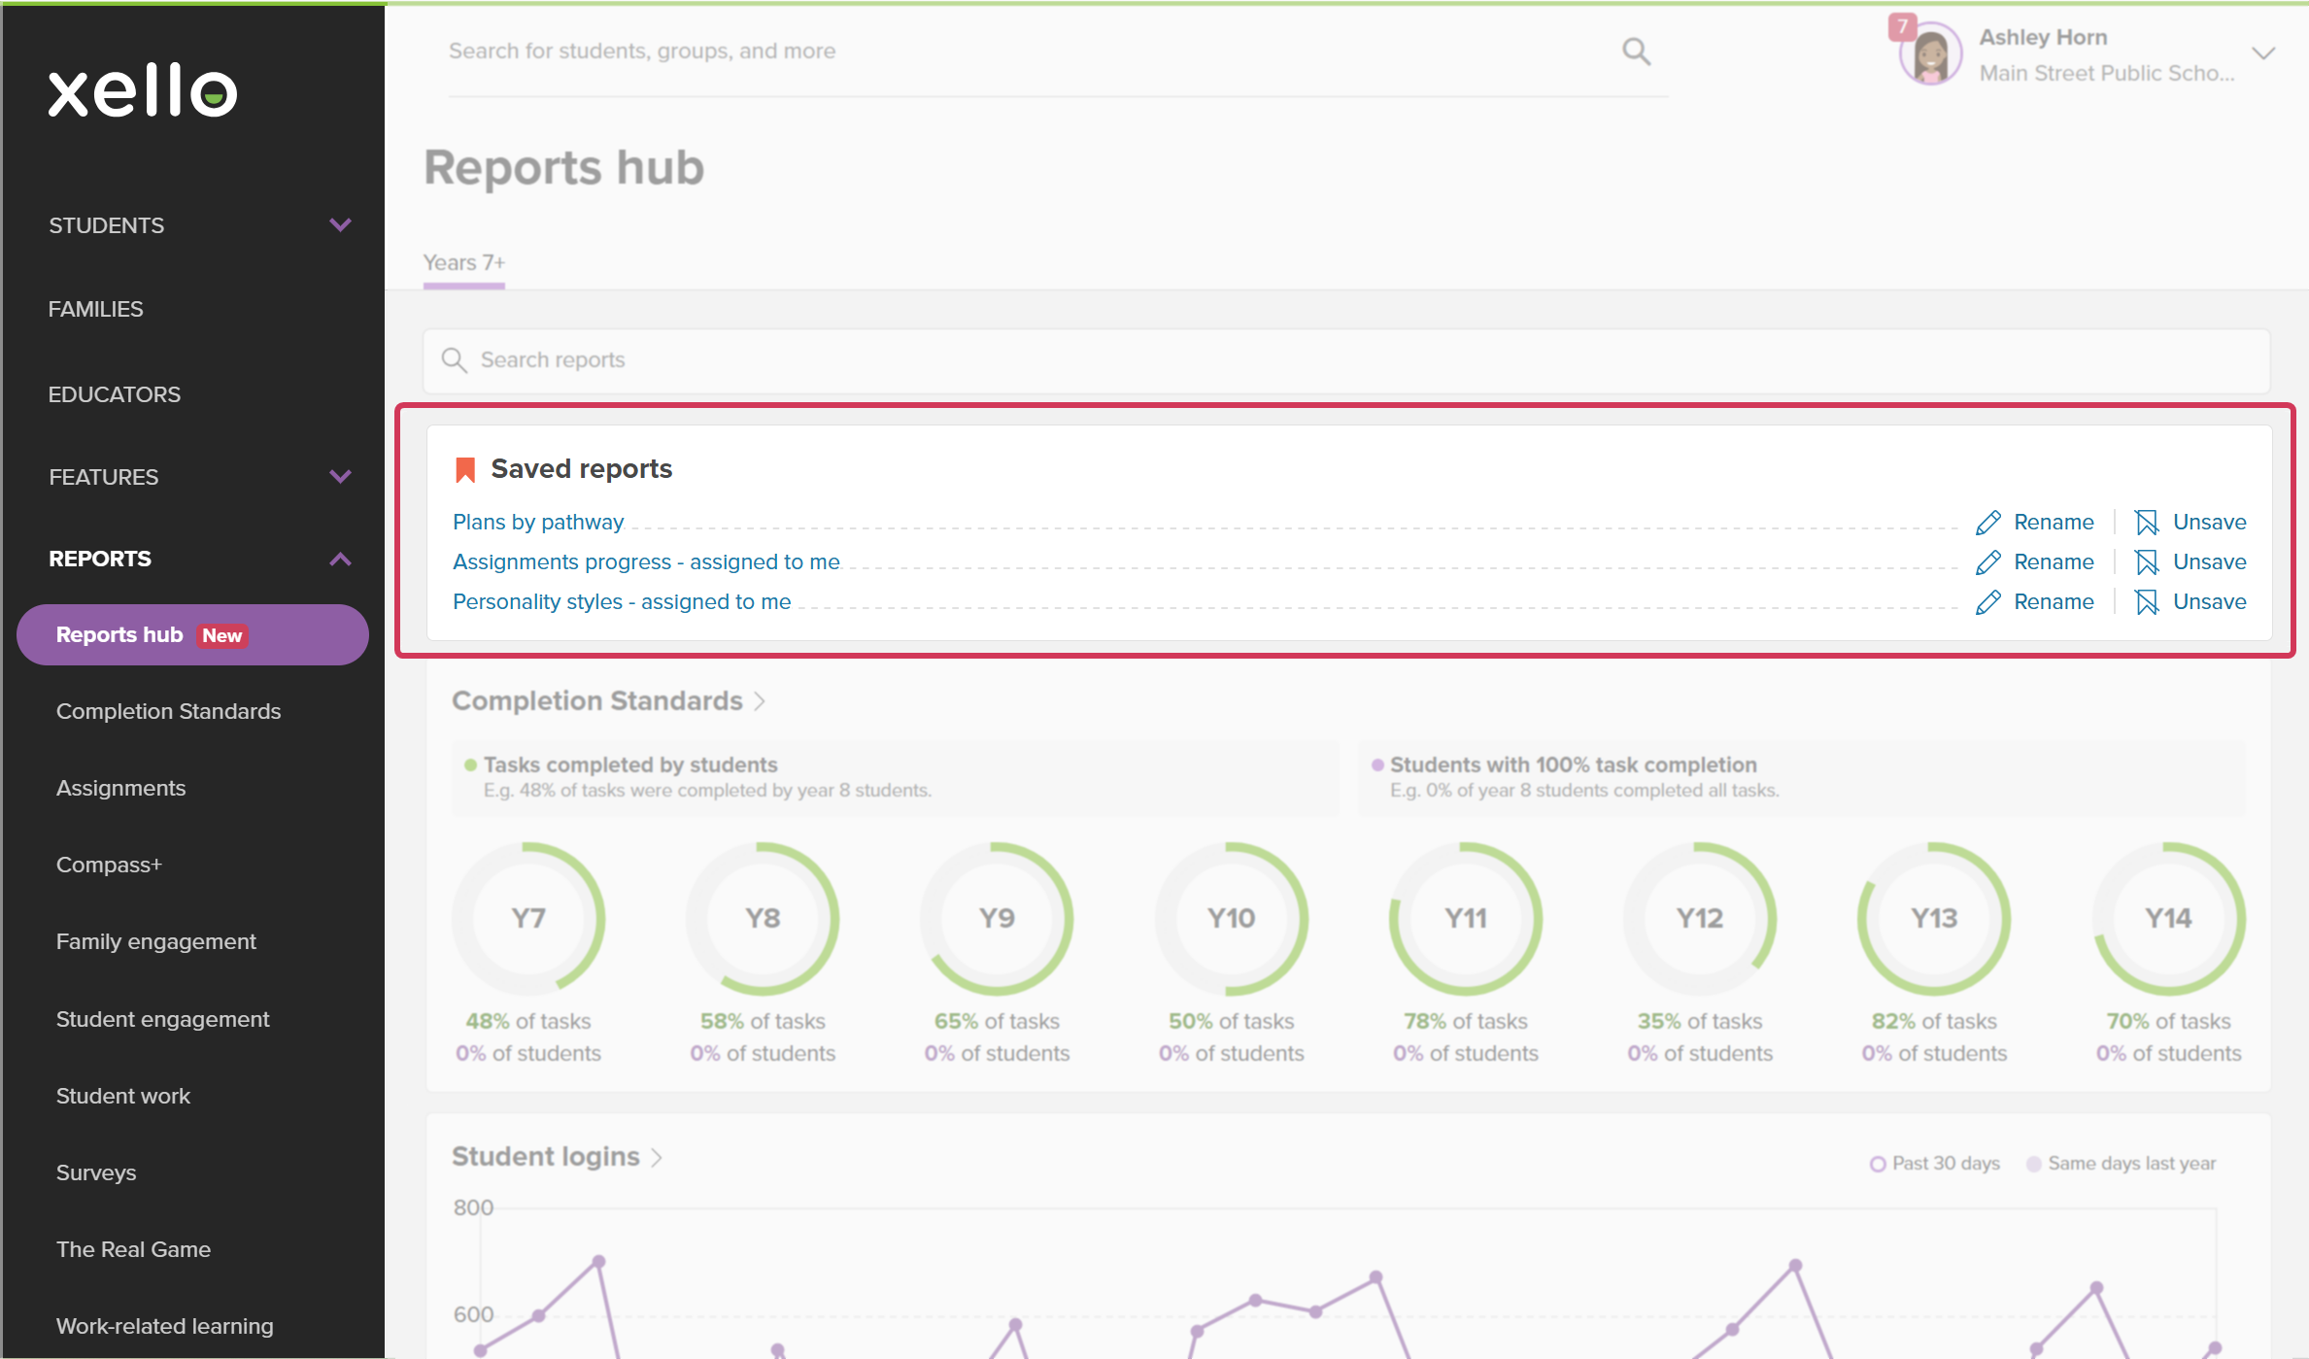The height and width of the screenshot is (1359, 2309).
Task: Open Student work reports
Action: (x=123, y=1096)
